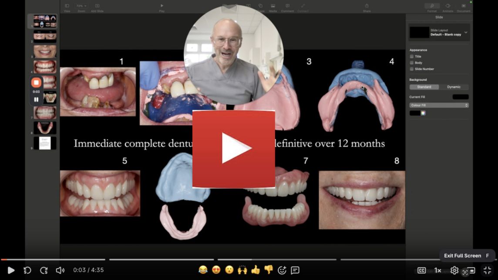Open the Document tab
The image size is (498, 280).
(464, 8)
